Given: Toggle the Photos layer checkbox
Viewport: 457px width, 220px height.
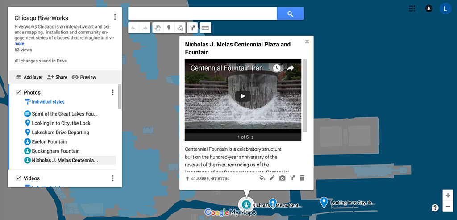Looking at the screenshot, I should [18, 92].
